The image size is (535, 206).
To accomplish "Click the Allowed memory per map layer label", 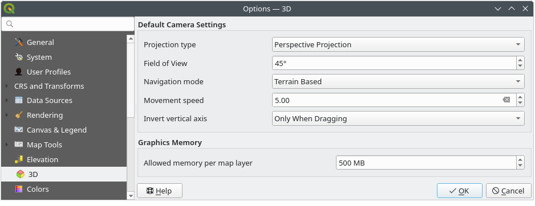I will click(198, 163).
